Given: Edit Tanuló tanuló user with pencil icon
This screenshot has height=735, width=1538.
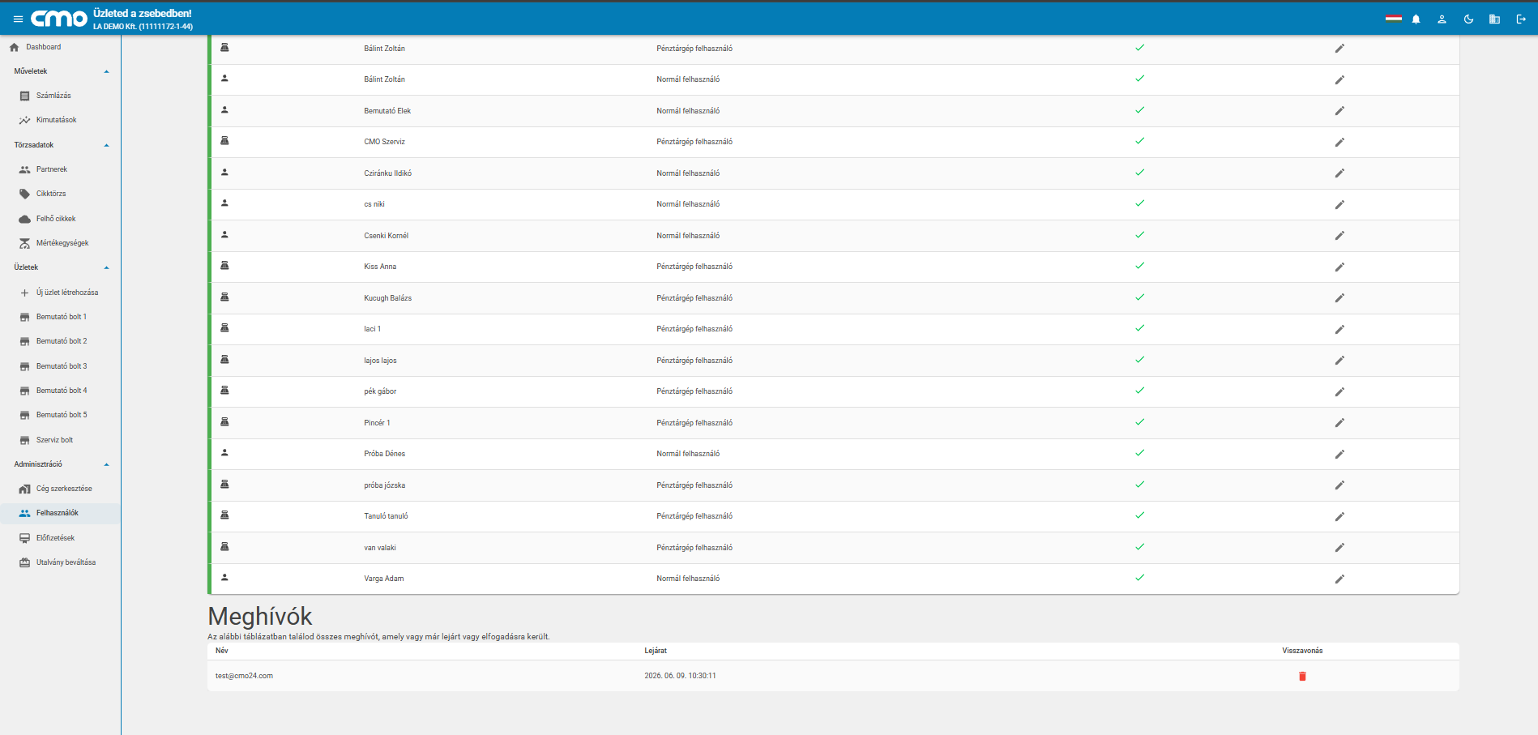Looking at the screenshot, I should click(x=1339, y=516).
